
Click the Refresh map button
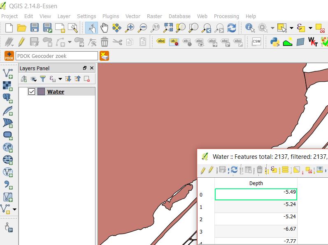(x=232, y=28)
